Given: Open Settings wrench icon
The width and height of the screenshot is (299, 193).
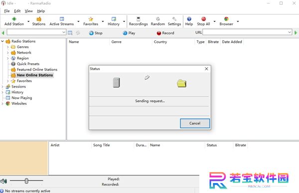Looking at the screenshot, I should (x=174, y=19).
